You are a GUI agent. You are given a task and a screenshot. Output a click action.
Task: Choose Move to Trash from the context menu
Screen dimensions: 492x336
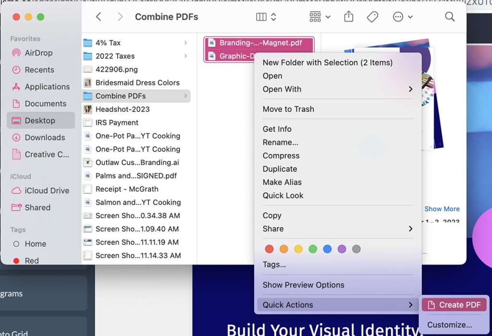[288, 109]
